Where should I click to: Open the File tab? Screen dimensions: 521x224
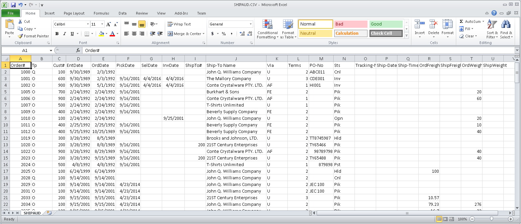point(10,13)
